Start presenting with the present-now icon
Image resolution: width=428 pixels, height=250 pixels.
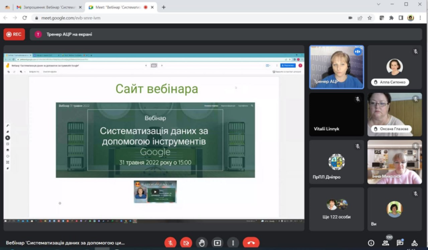217,243
